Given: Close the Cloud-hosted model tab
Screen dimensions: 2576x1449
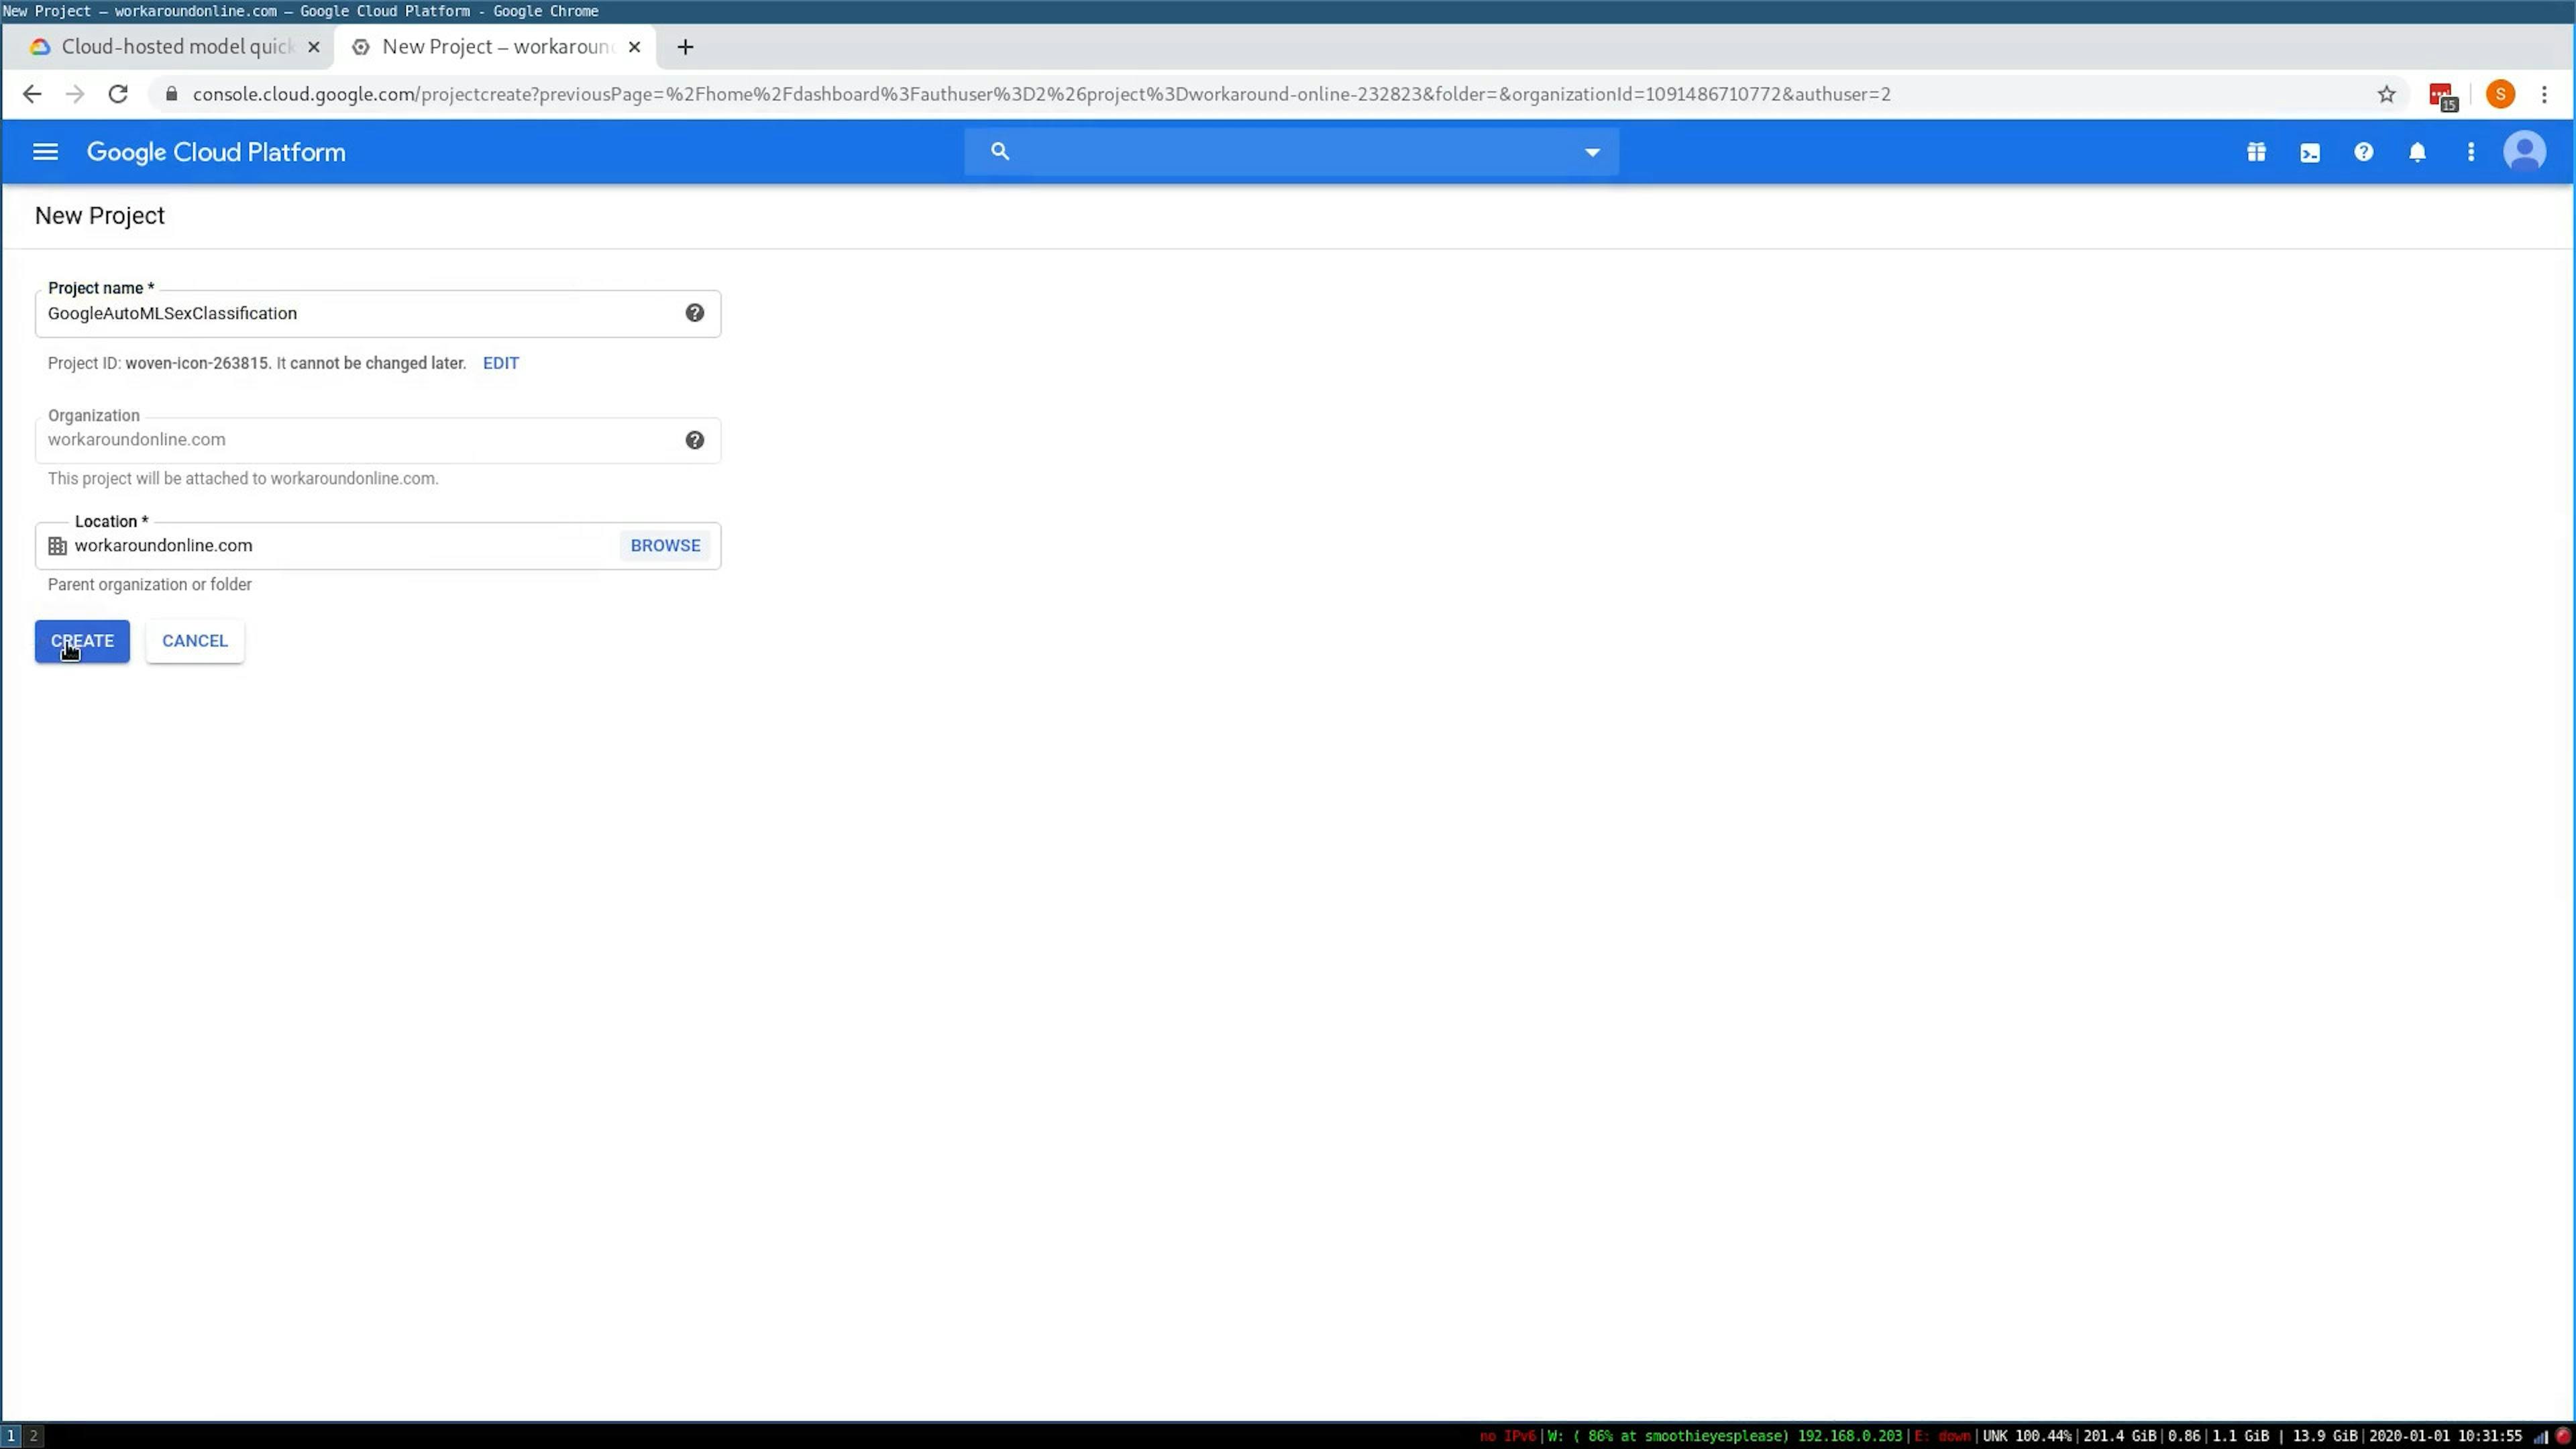Looking at the screenshot, I should 314,47.
